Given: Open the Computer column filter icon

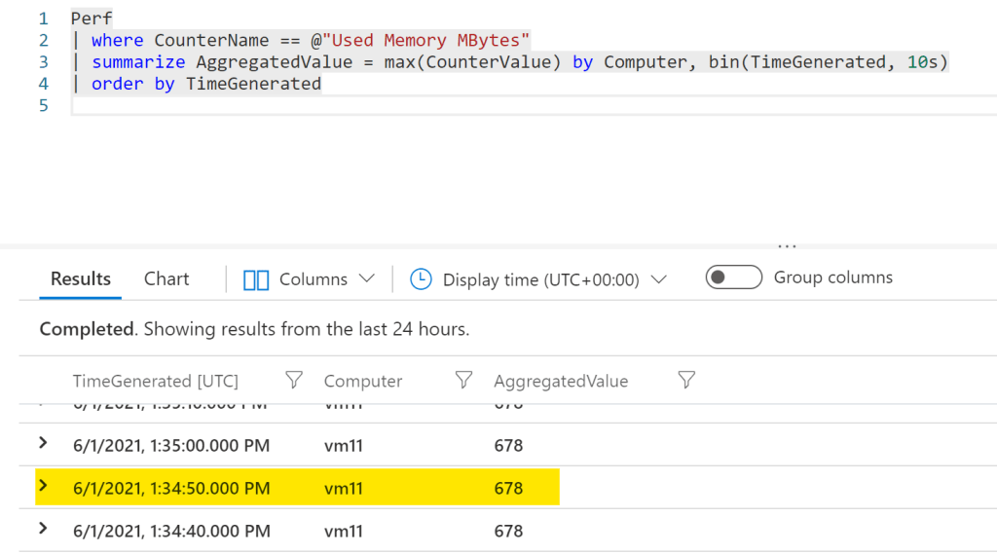Looking at the screenshot, I should [463, 381].
